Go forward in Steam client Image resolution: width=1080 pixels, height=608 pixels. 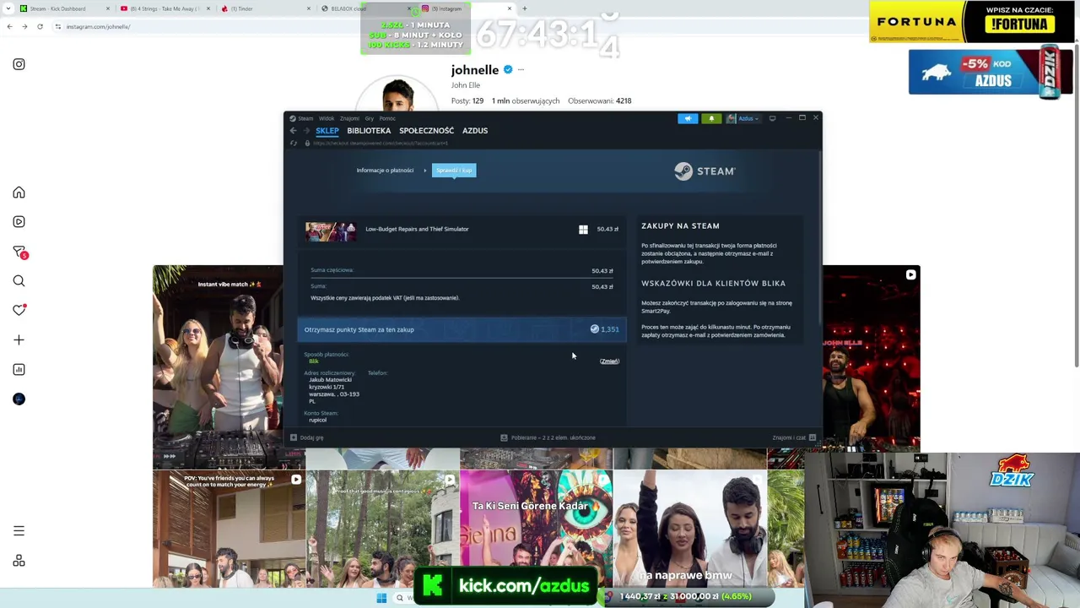(x=305, y=131)
